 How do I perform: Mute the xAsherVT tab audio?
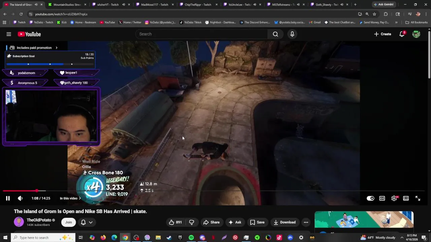point(124,5)
